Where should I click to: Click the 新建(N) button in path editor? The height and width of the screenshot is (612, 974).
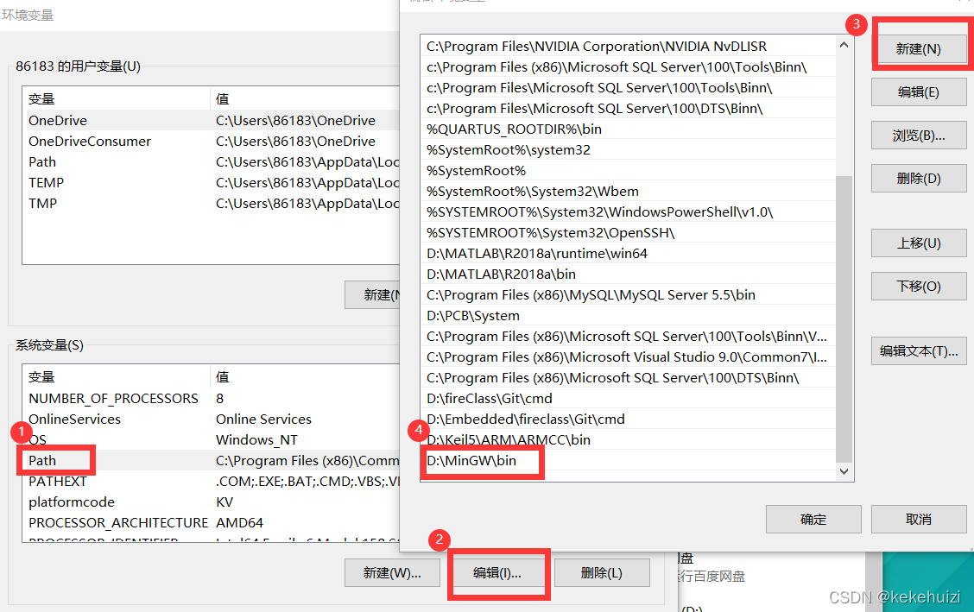(x=918, y=48)
